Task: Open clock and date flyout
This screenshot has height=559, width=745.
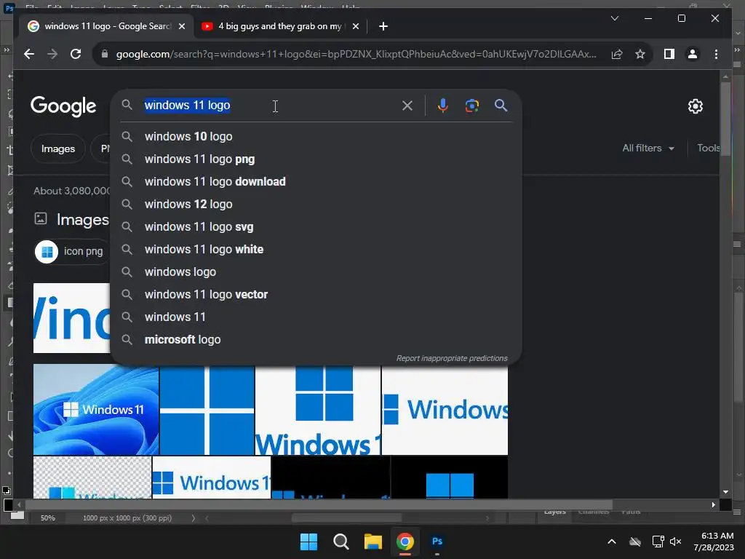Action: [x=714, y=542]
